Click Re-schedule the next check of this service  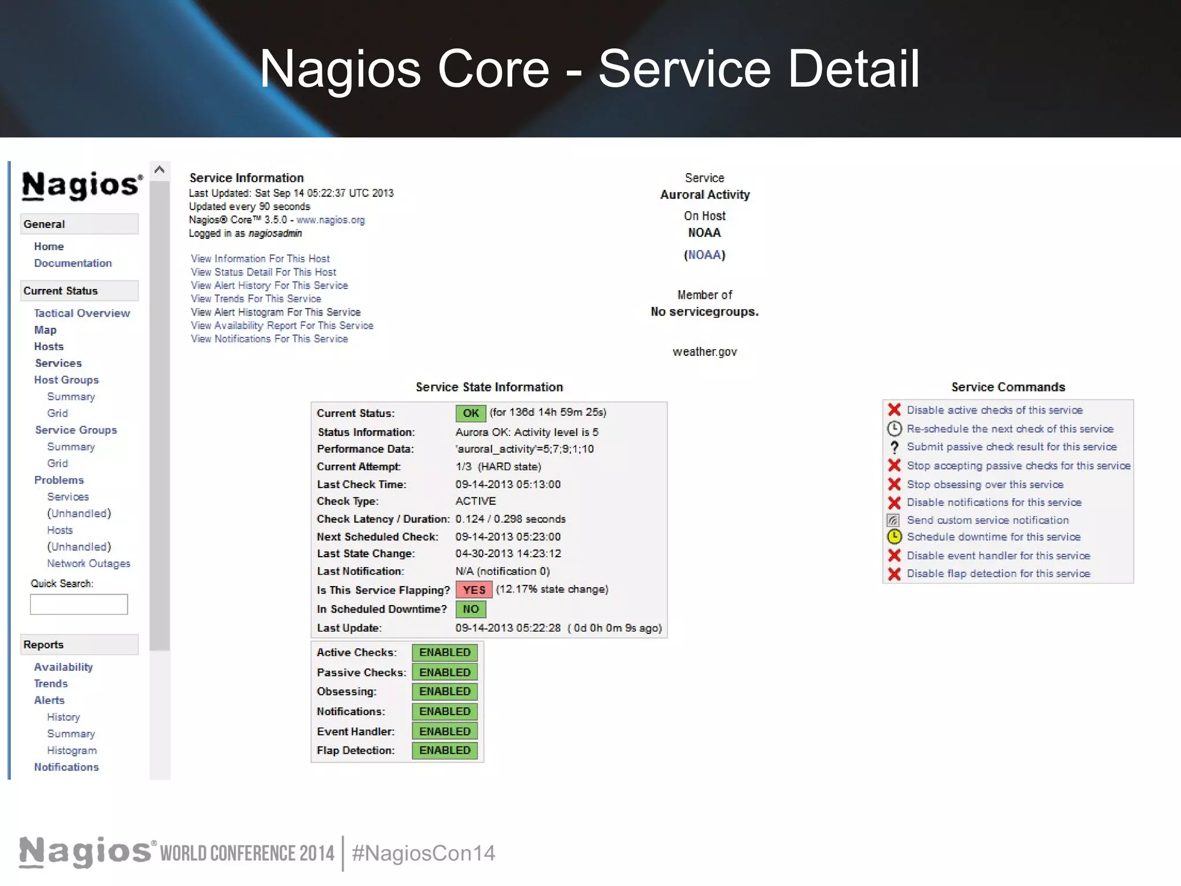click(1010, 429)
